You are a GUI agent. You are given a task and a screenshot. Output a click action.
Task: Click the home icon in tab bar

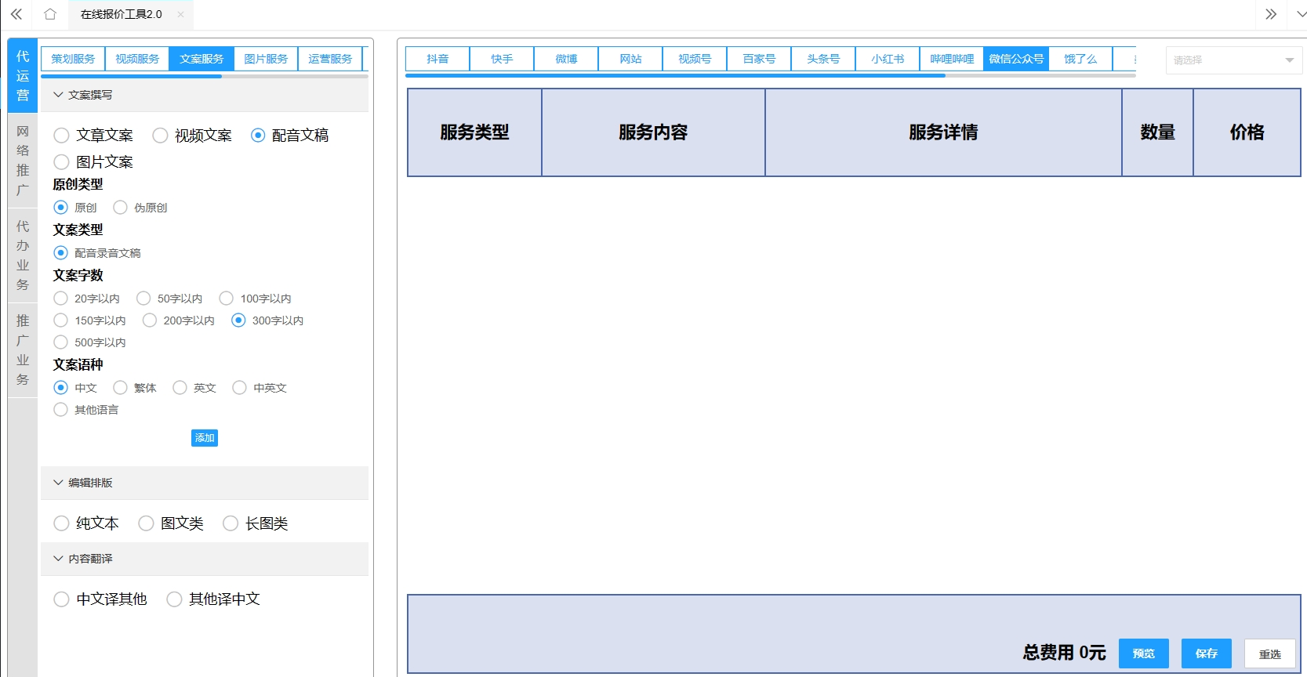pyautogui.click(x=50, y=14)
